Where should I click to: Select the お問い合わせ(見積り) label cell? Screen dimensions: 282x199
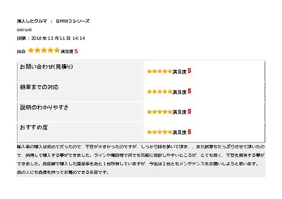coord(80,71)
